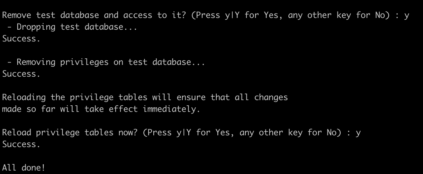Click the "Reload privilege tables now?" prompt text
Image resolution: width=423 pixels, height=174 pixels.
(x=70, y=133)
